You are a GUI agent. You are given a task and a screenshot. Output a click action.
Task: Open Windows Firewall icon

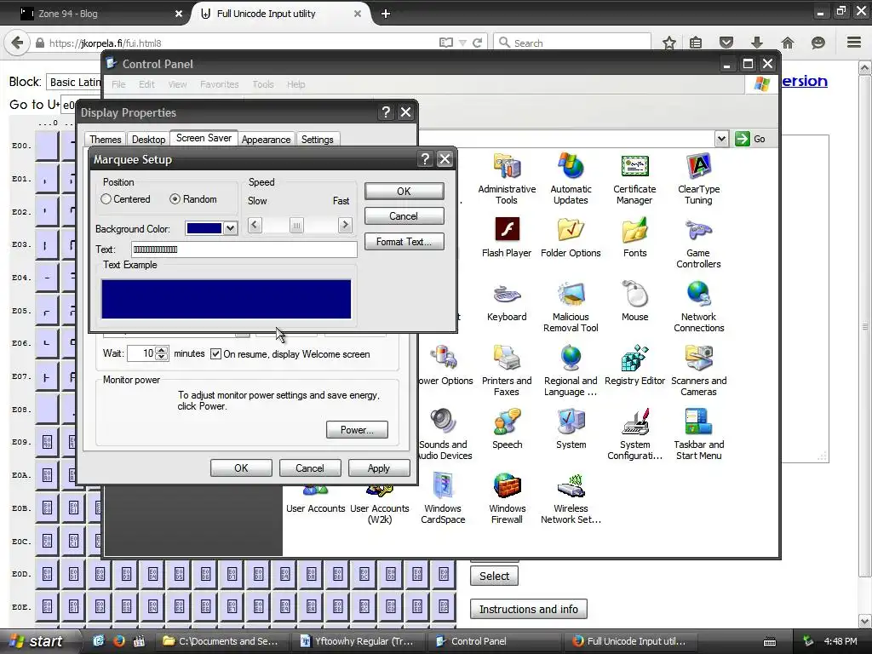(507, 499)
